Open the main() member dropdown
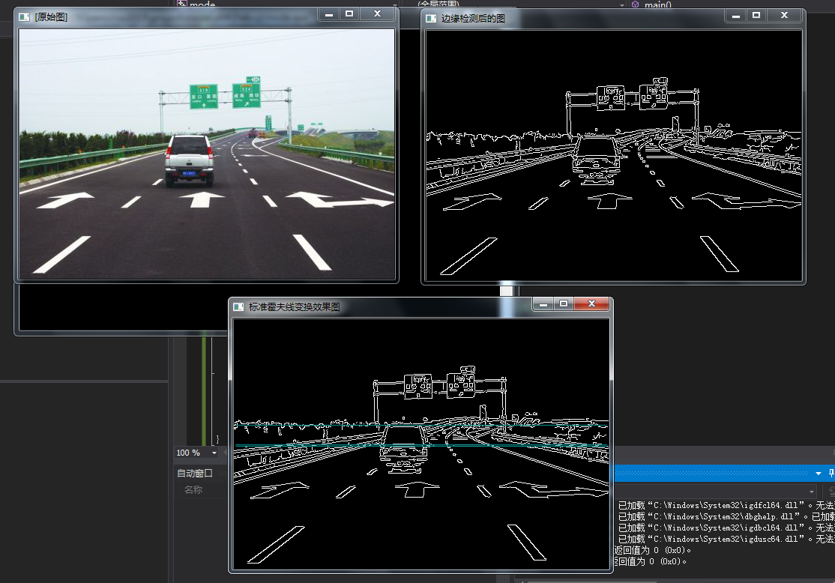The width and height of the screenshot is (835, 583). point(732,4)
